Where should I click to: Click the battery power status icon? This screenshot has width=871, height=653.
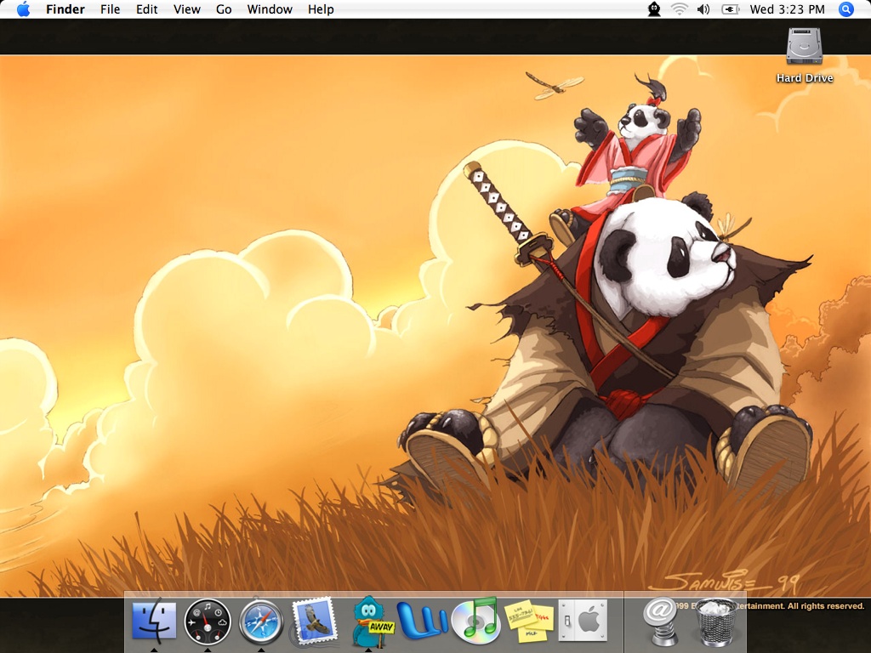(x=730, y=9)
